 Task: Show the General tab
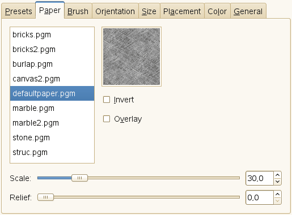coord(248,11)
